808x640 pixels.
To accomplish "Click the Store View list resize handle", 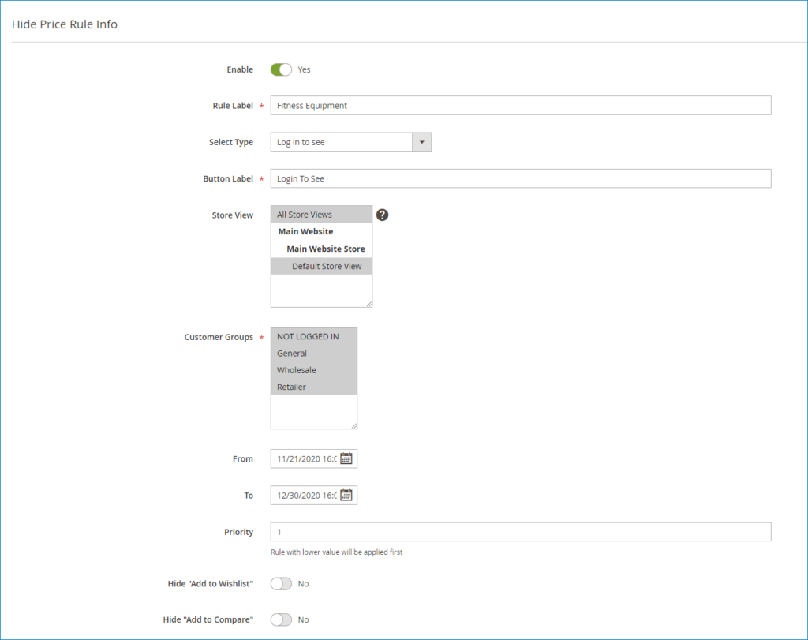I will pos(369,304).
